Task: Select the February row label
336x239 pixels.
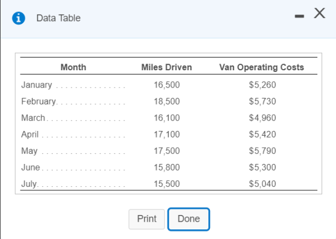Action: pos(38,101)
